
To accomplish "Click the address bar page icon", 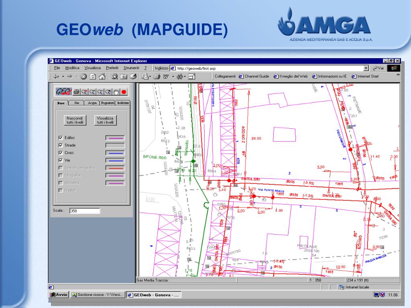I will (x=173, y=68).
